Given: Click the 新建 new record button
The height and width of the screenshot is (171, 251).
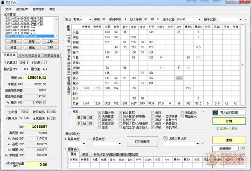Looking at the screenshot, I should pyautogui.click(x=13, y=48).
